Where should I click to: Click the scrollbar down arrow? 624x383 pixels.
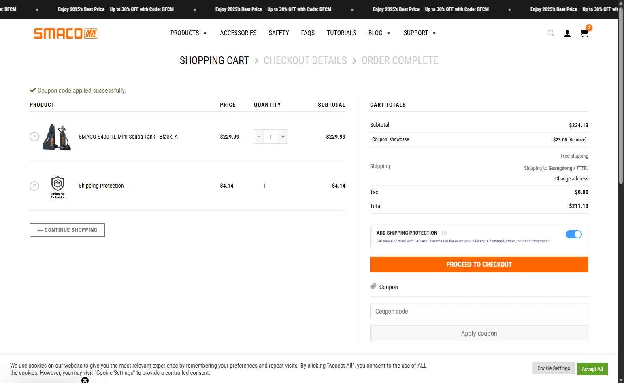(x=621, y=380)
